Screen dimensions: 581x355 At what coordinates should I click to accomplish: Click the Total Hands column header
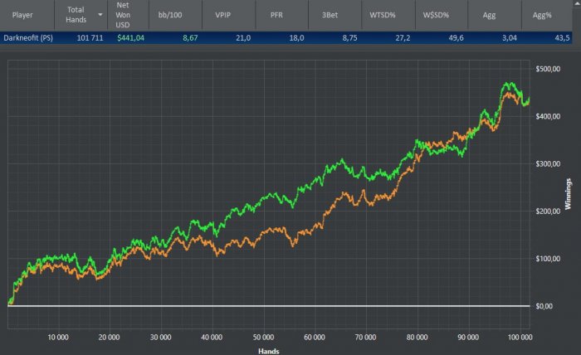tap(76, 15)
